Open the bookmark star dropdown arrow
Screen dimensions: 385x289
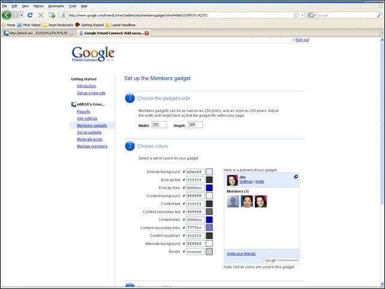pyautogui.click(x=302, y=15)
